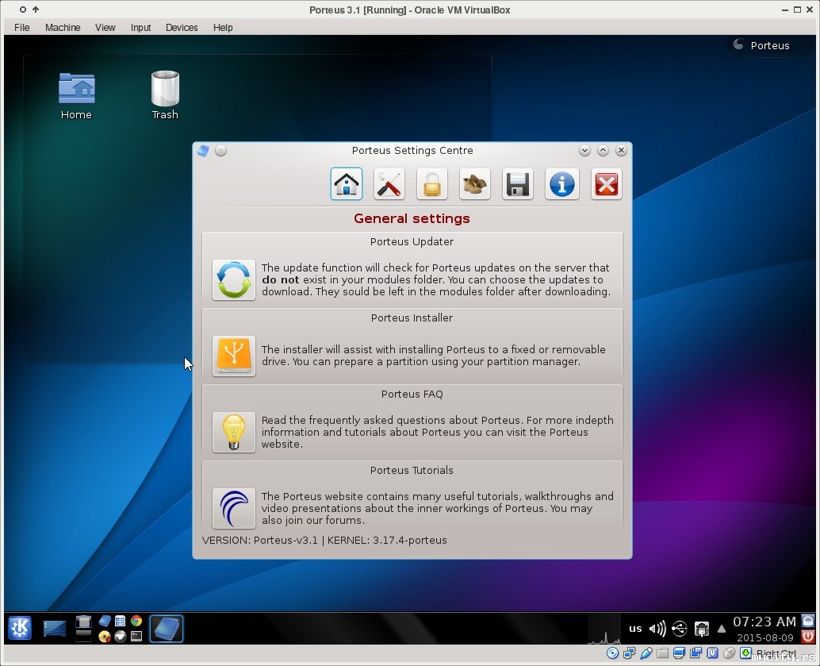
Task: Open the Devices menu
Action: [x=182, y=27]
